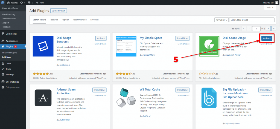This screenshot has height=129, width=280.
Task: Open the Disk Space Usage title link
Action: [x=234, y=38]
